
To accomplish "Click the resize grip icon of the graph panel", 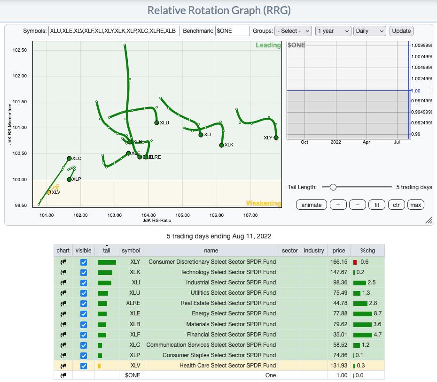I will pyautogui.click(x=429, y=220).
